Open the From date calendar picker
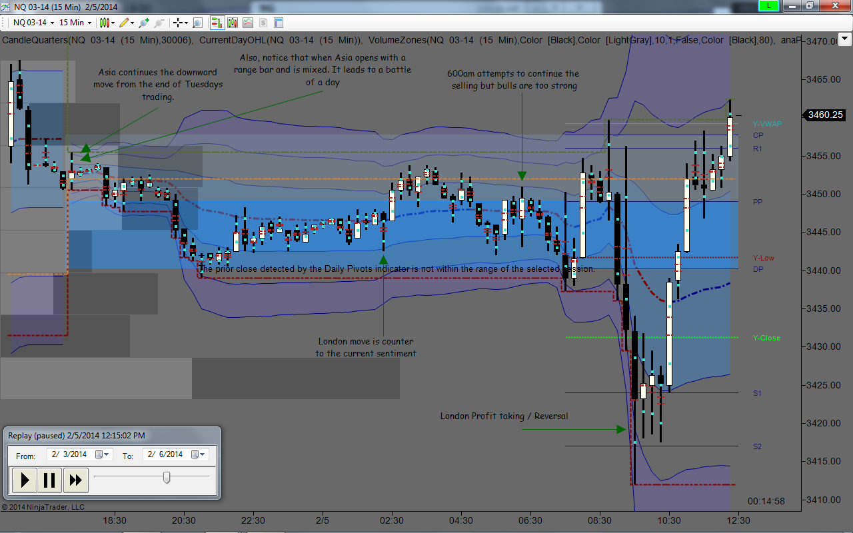This screenshot has width=853, height=533. [x=103, y=454]
